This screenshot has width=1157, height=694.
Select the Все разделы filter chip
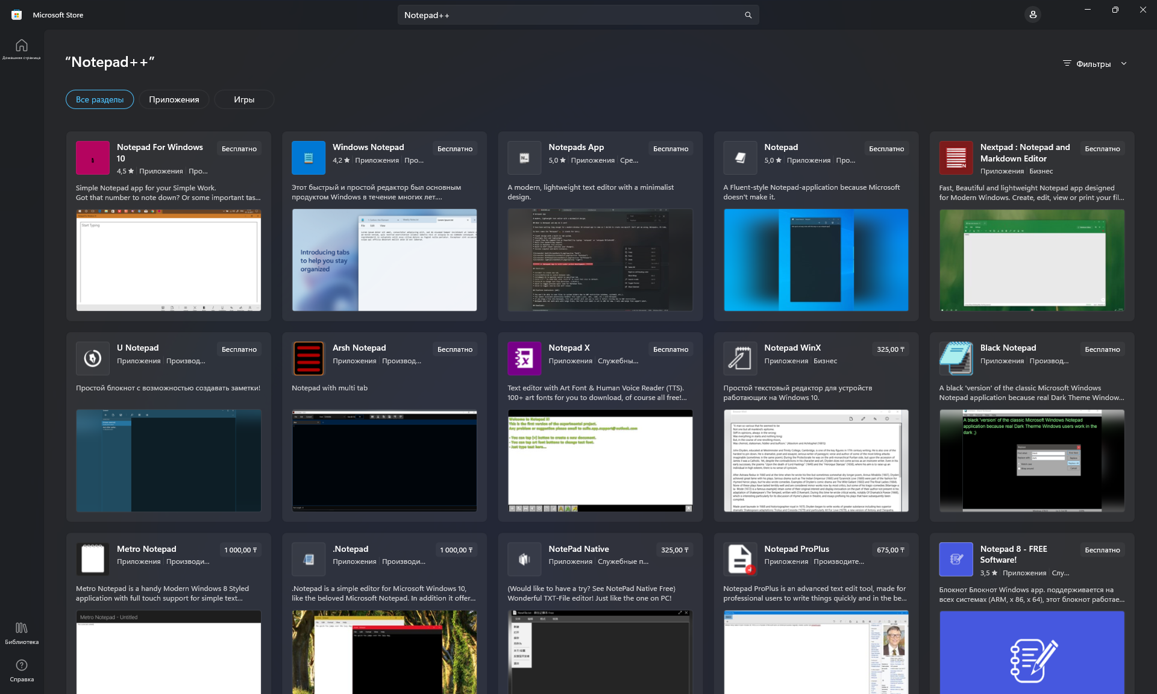[99, 99]
